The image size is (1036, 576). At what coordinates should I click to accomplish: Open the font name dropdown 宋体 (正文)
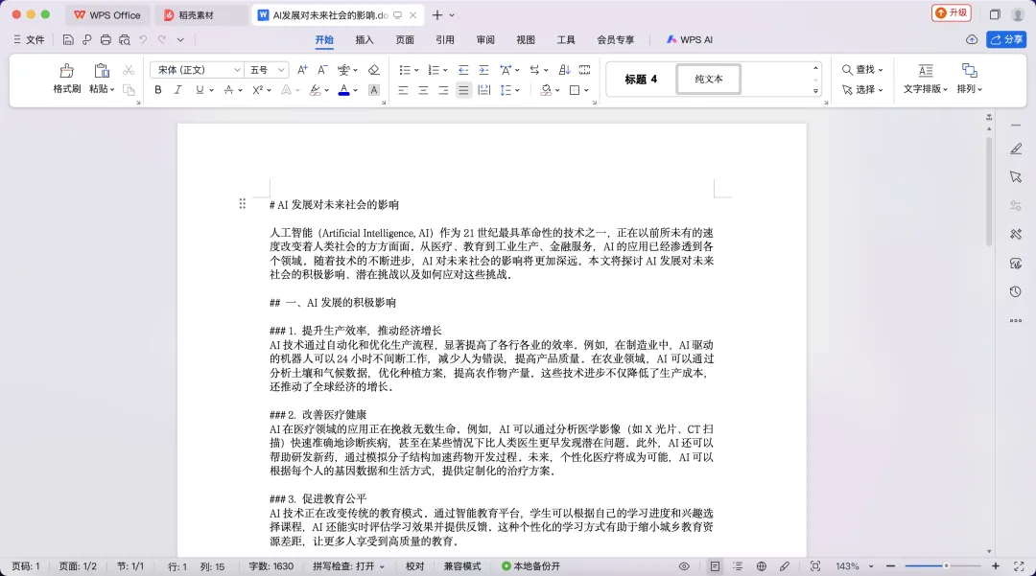click(x=197, y=70)
